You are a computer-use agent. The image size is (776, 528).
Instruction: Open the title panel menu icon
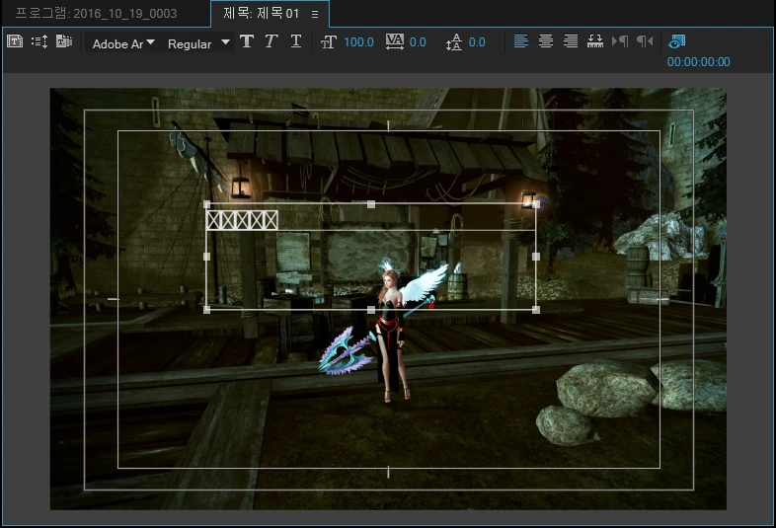coord(315,15)
